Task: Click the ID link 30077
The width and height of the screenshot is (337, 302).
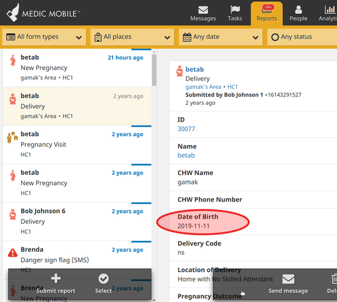Action: pyautogui.click(x=186, y=129)
